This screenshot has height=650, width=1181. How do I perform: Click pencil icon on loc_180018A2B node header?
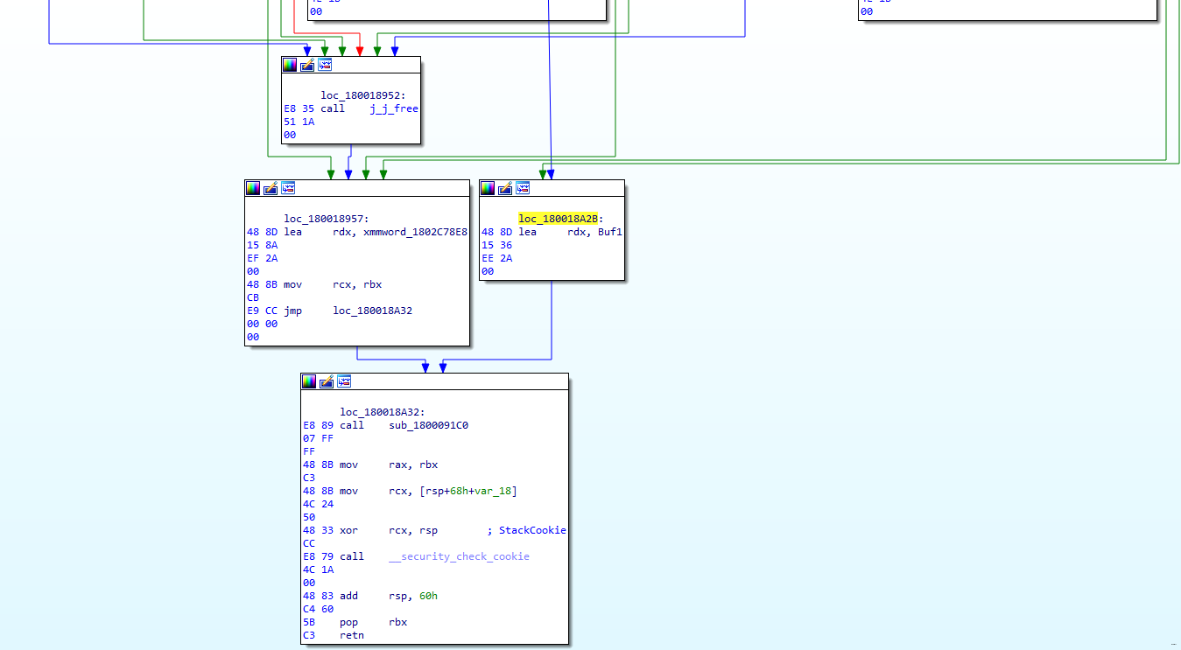pyautogui.click(x=505, y=188)
